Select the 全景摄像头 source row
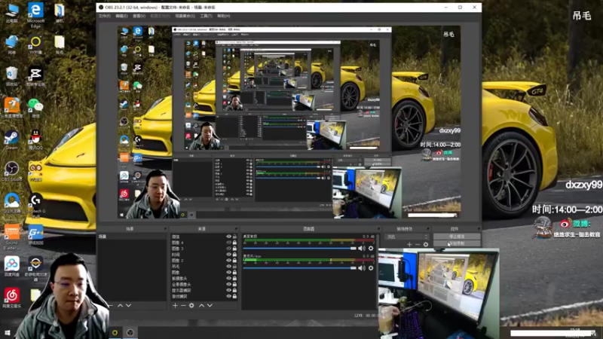This screenshot has width=603, height=339. point(204,285)
